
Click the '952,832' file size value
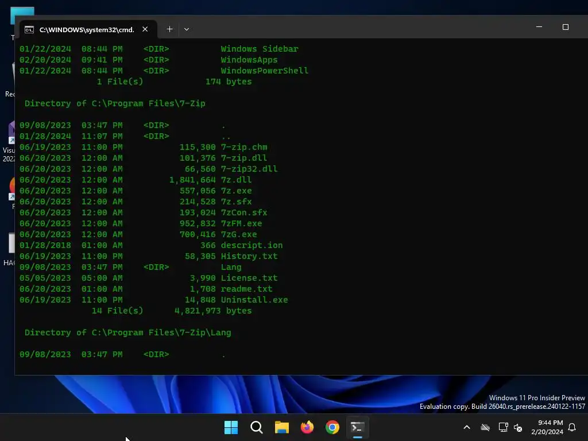pos(198,223)
